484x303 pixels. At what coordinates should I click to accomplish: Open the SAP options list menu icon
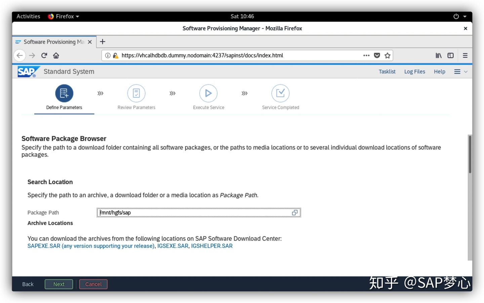point(457,72)
